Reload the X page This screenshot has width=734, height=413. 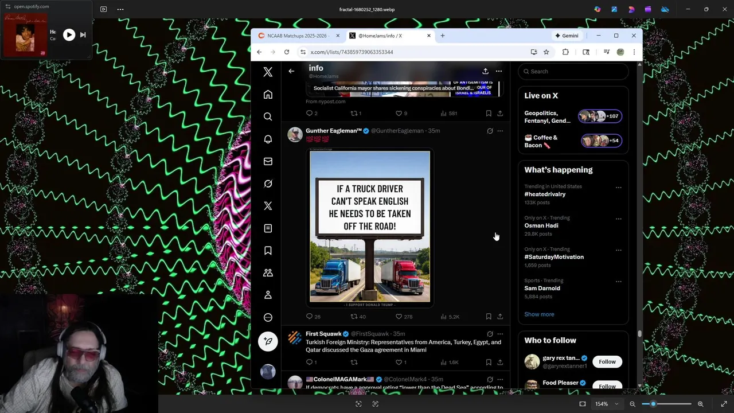tap(287, 52)
